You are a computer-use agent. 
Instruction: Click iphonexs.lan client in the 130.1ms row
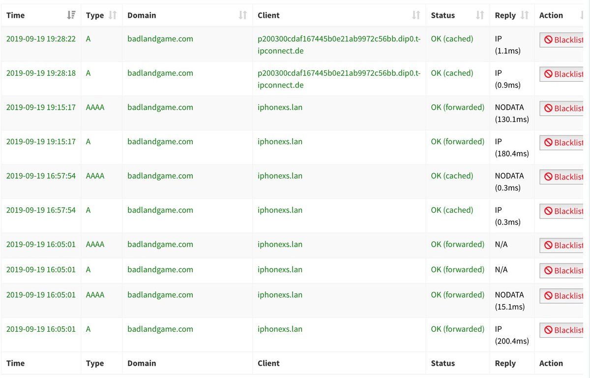[280, 107]
